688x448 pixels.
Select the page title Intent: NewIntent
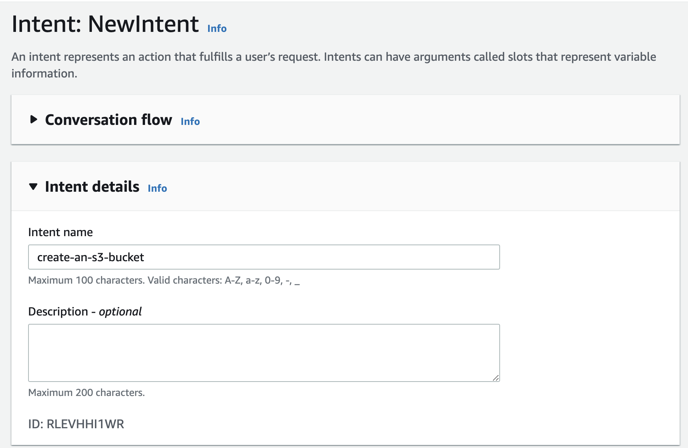point(104,25)
